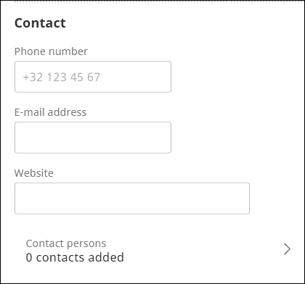Image resolution: width=305 pixels, height=284 pixels.
Task: Focus the E-mail address input box
Action: point(93,138)
